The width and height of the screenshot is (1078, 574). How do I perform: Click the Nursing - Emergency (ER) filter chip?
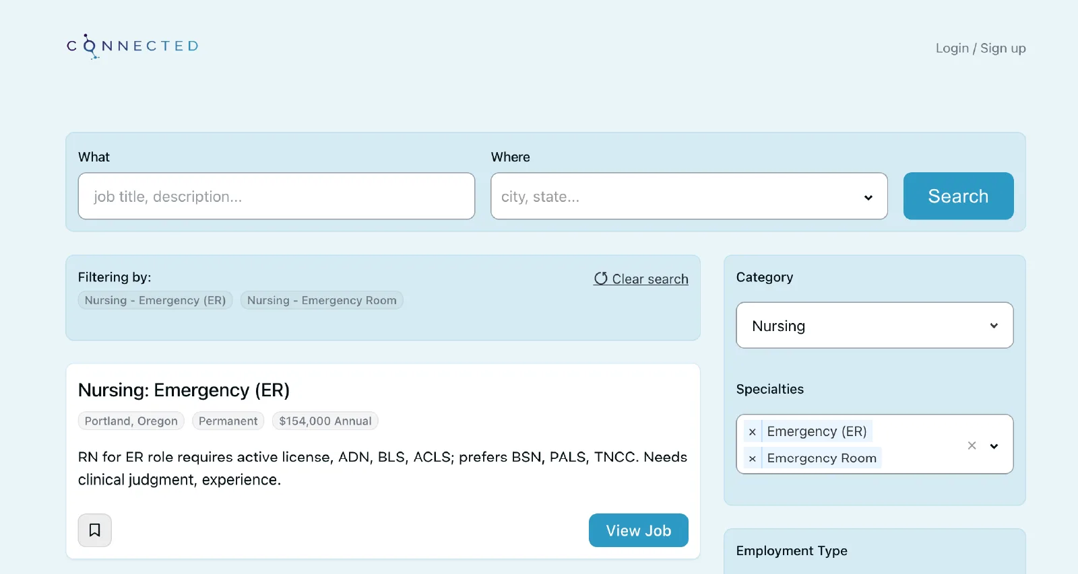click(156, 300)
